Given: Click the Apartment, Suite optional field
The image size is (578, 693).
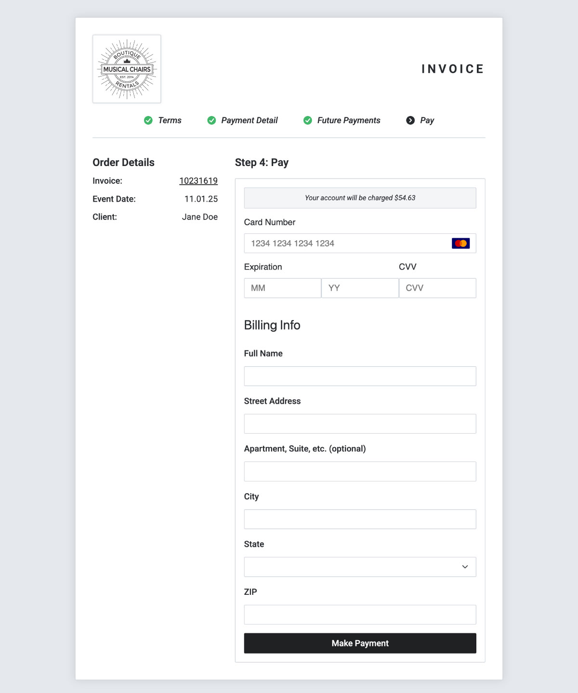Looking at the screenshot, I should pyautogui.click(x=360, y=472).
